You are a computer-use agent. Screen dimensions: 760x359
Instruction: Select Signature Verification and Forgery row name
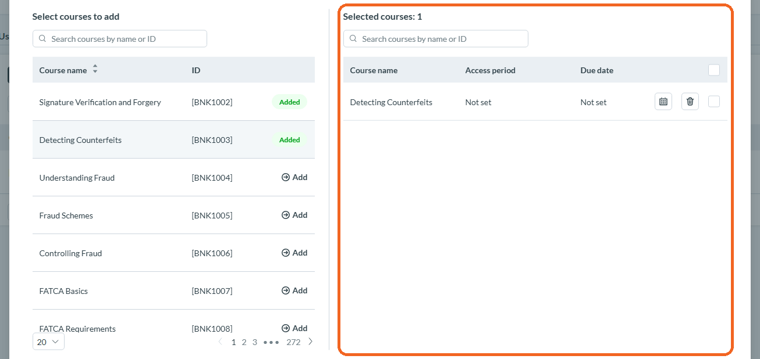(100, 102)
